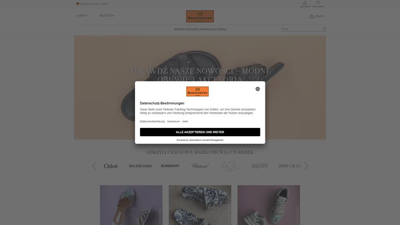Expand 'mehr' options in consent dialog
Screen dimensions: 400x225
click(x=185, y=121)
